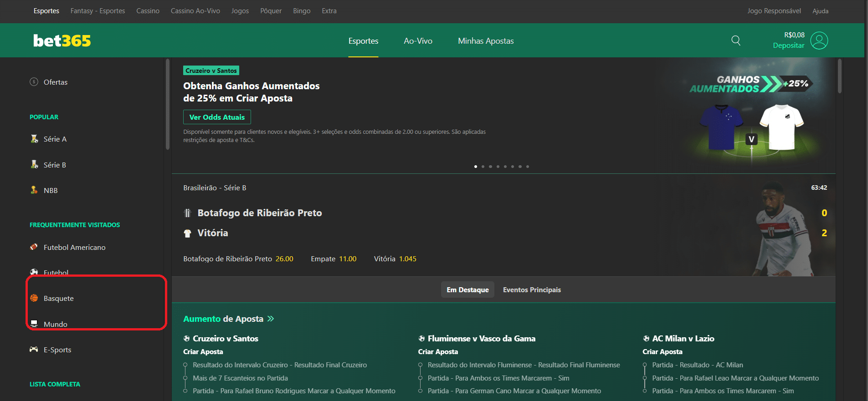This screenshot has height=401, width=868.
Task: Click the NBB basketball player icon
Action: pos(34,190)
